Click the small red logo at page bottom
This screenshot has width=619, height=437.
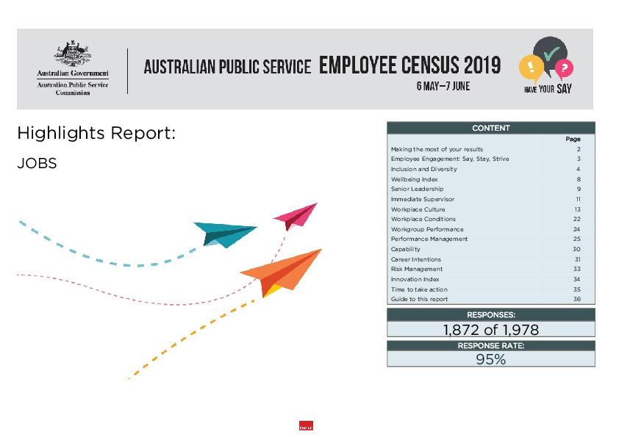(306, 426)
